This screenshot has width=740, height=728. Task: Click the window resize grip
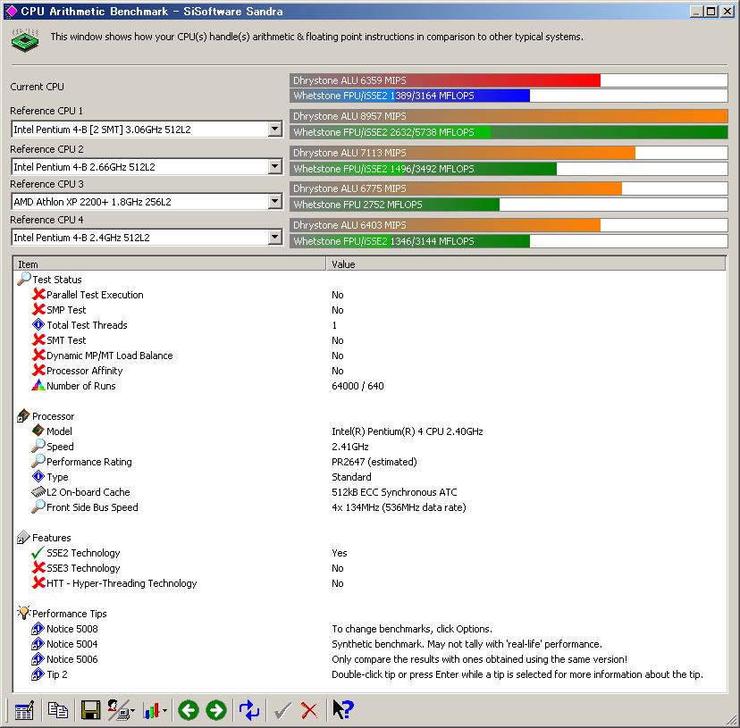(x=732, y=719)
